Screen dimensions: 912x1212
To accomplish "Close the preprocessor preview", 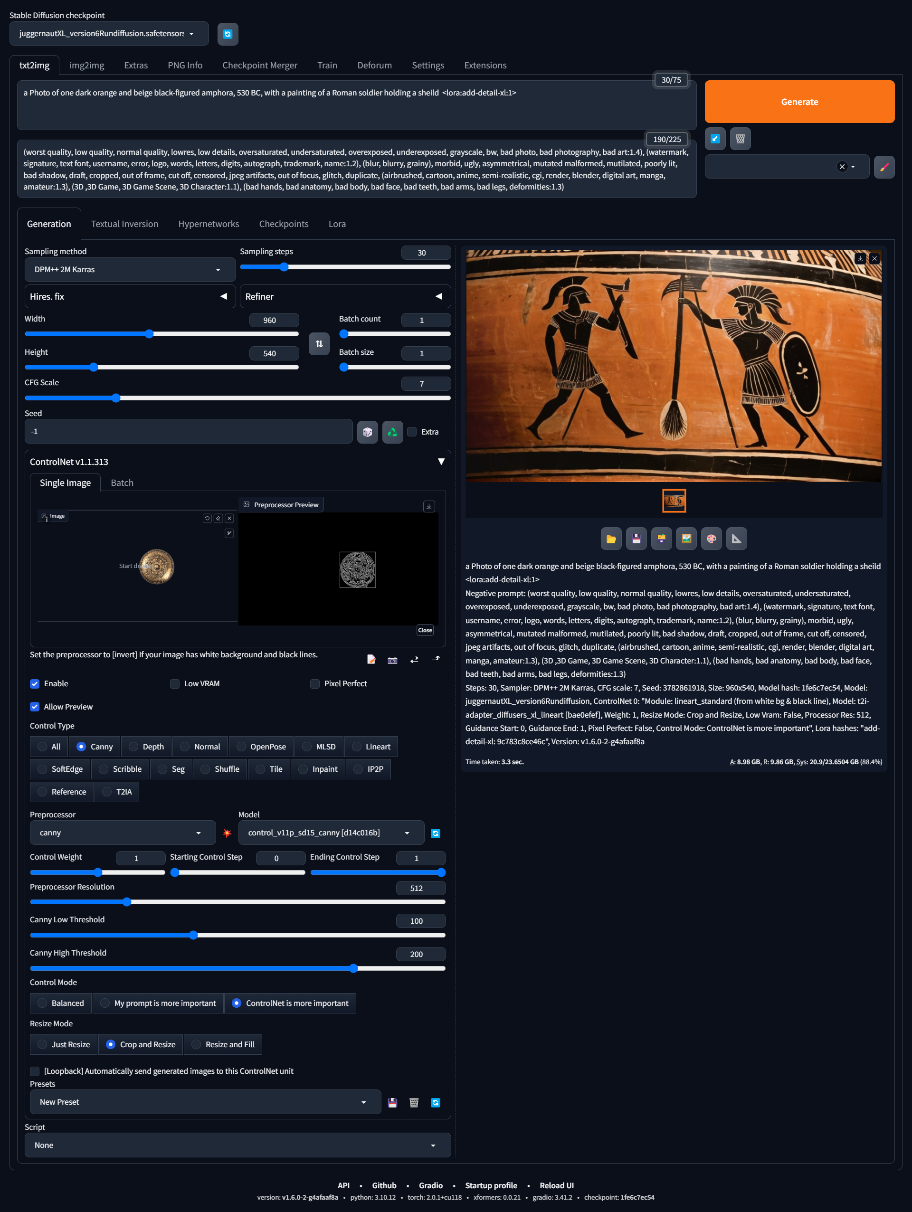I will coord(425,630).
